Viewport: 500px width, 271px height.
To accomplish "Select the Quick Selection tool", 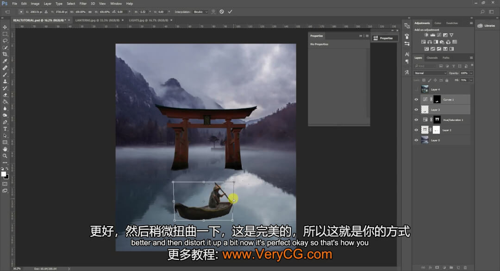I will point(5,48).
